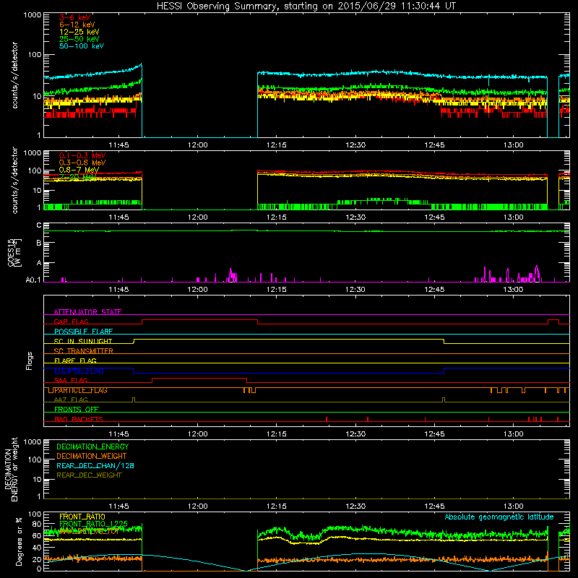Click the 11:45 time tick below decimation panel
The image size is (578, 578).
click(118, 506)
